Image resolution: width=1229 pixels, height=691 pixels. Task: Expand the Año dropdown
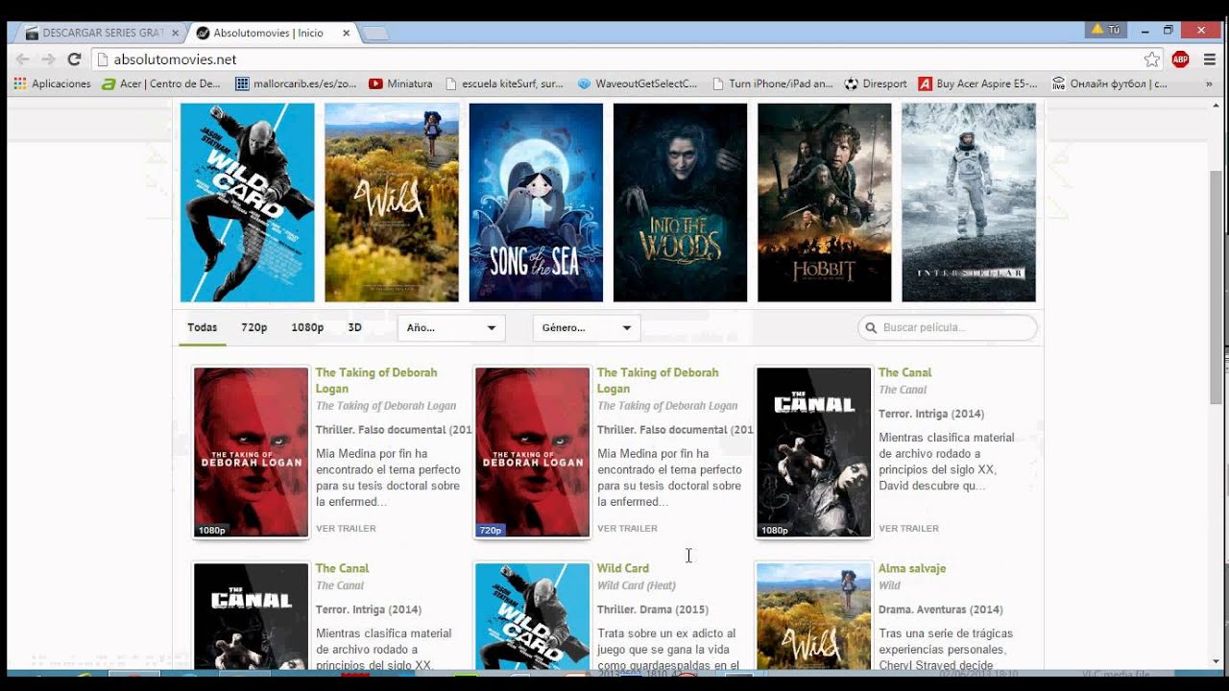pos(451,328)
